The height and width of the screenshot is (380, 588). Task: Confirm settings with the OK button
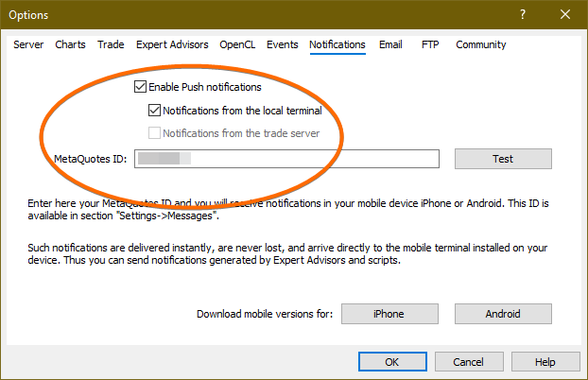(391, 361)
